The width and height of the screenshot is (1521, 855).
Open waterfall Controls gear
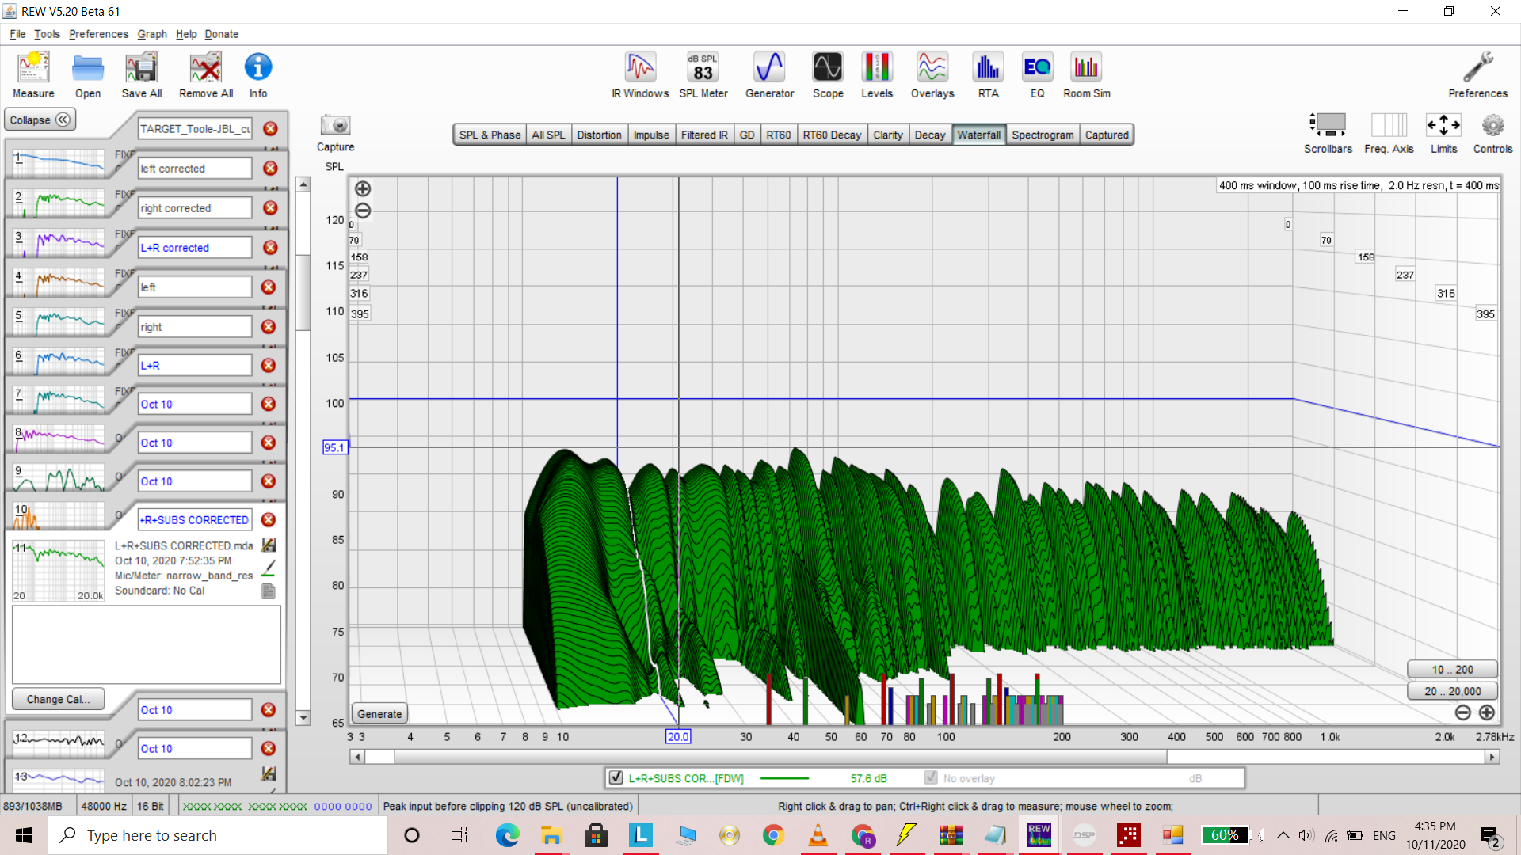1492,132
